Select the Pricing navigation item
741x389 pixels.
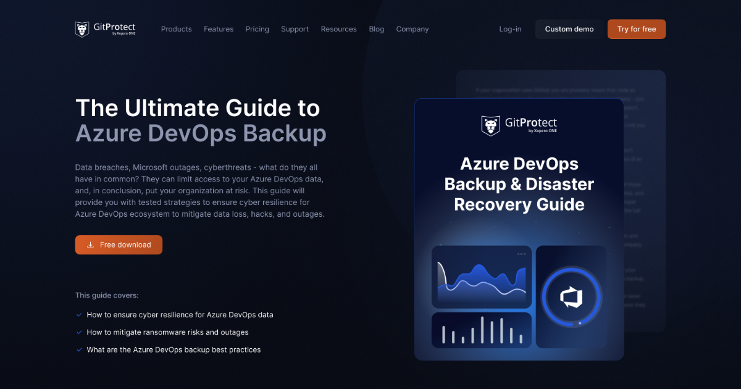click(257, 29)
